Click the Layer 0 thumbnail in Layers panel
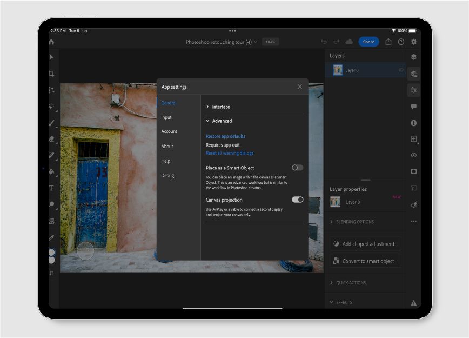This screenshot has height=338, width=469. pos(337,70)
